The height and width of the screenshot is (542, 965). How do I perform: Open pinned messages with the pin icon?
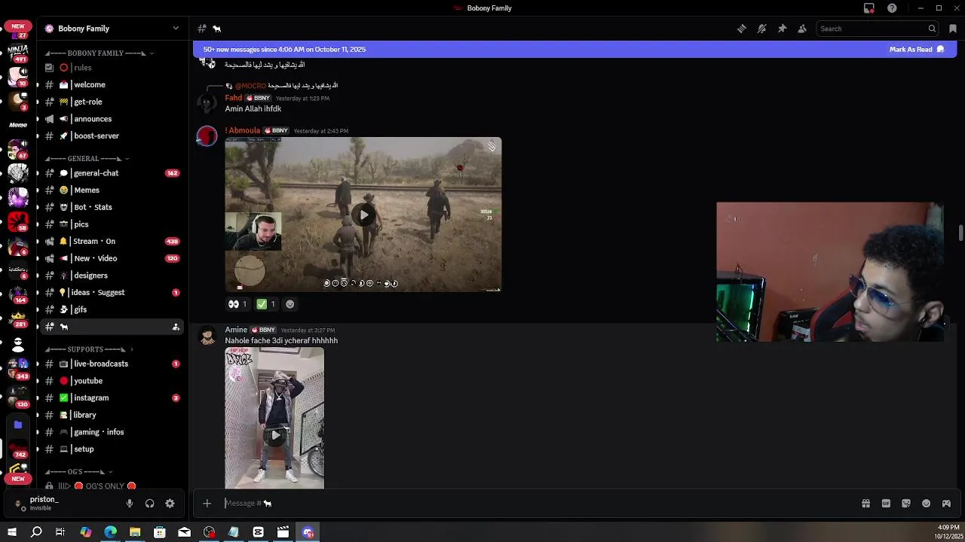pos(782,29)
